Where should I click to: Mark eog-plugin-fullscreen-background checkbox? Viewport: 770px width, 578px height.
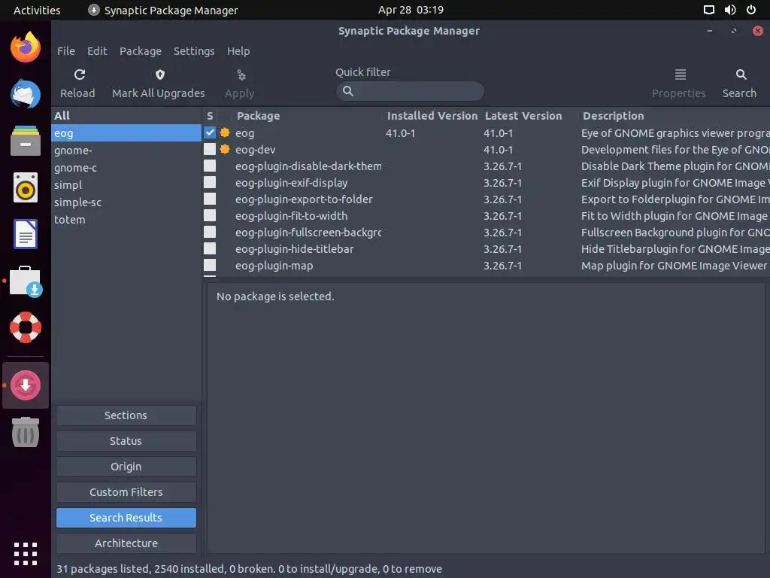210,233
